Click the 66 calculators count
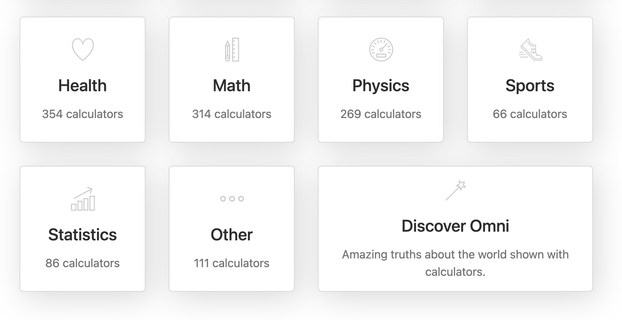 [530, 114]
